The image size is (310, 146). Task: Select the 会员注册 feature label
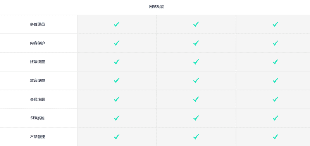(37, 99)
